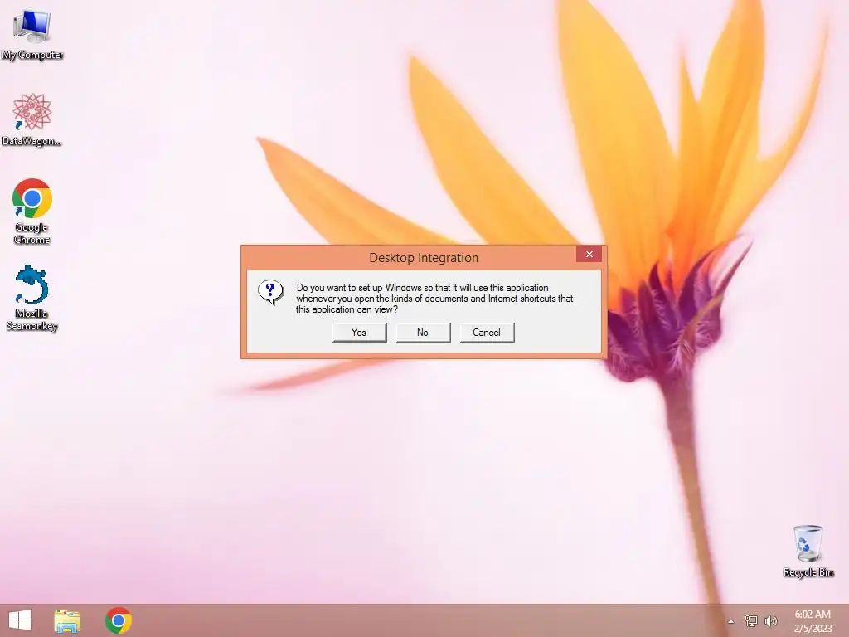This screenshot has width=849, height=637.
Task: Select the Recycle Bin icon
Action: (x=808, y=551)
